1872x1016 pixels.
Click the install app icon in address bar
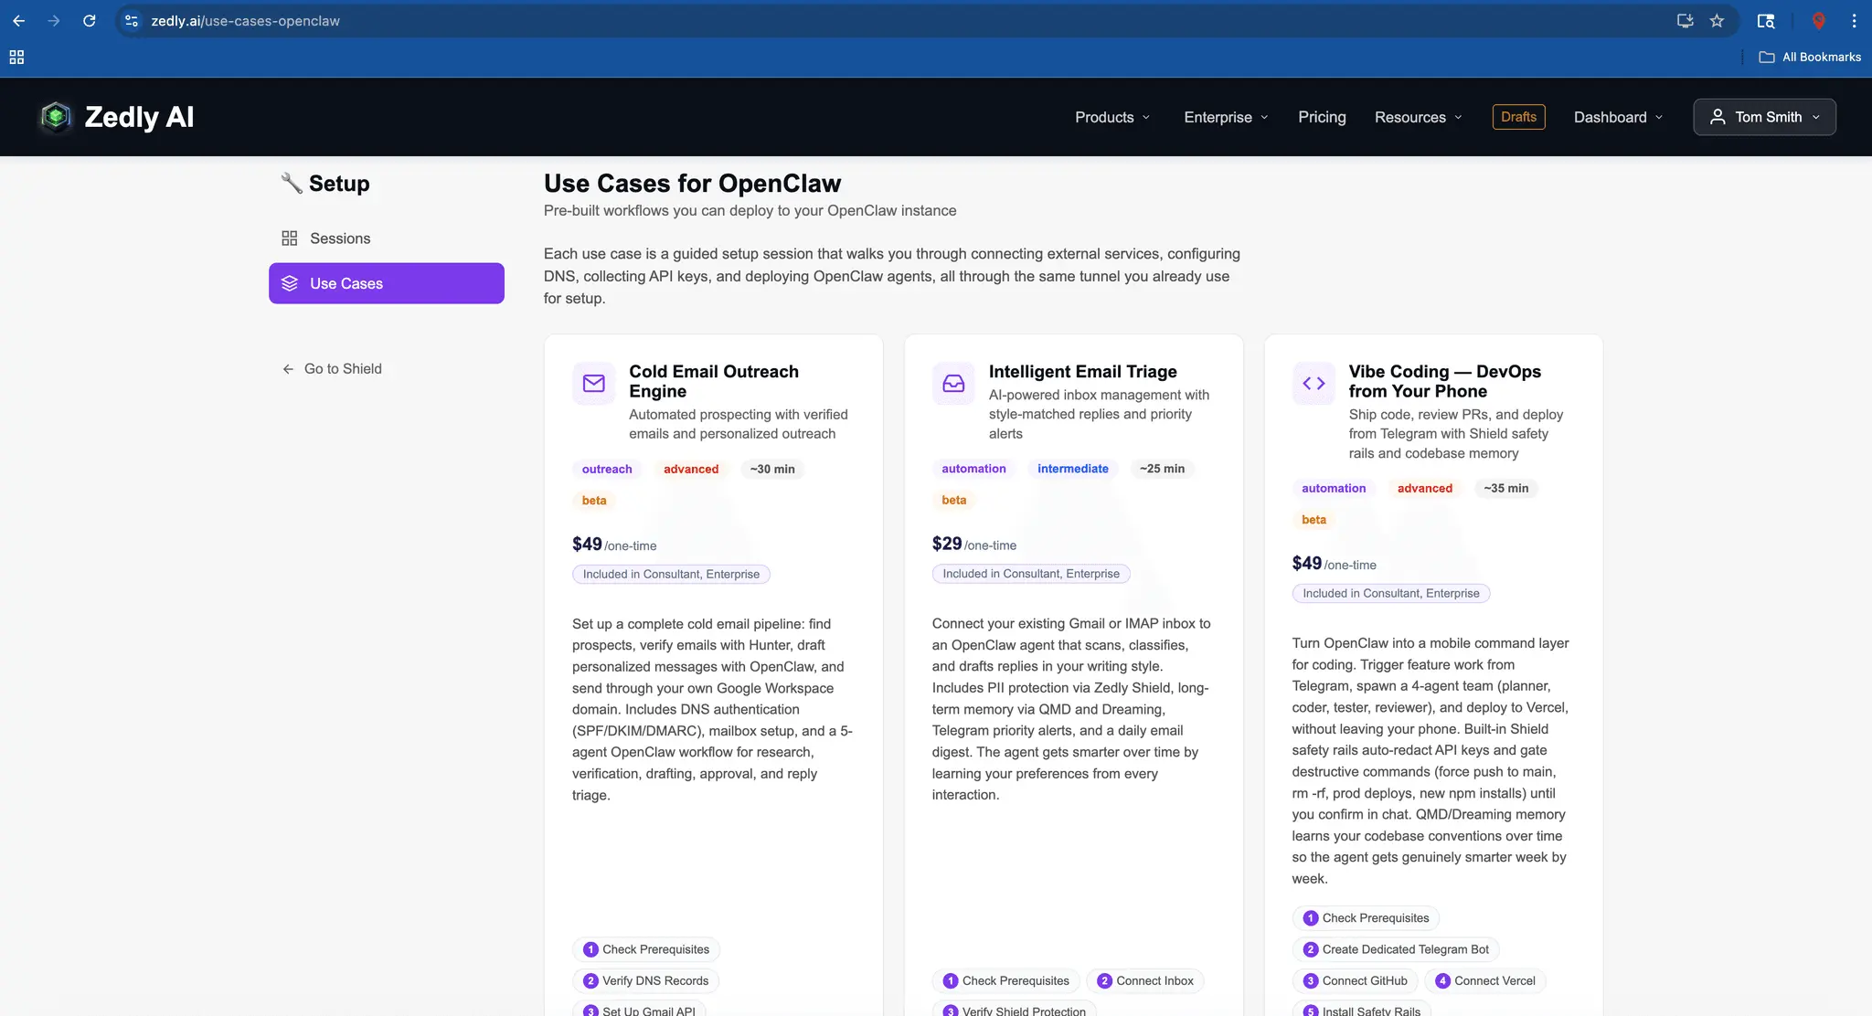(x=1685, y=20)
